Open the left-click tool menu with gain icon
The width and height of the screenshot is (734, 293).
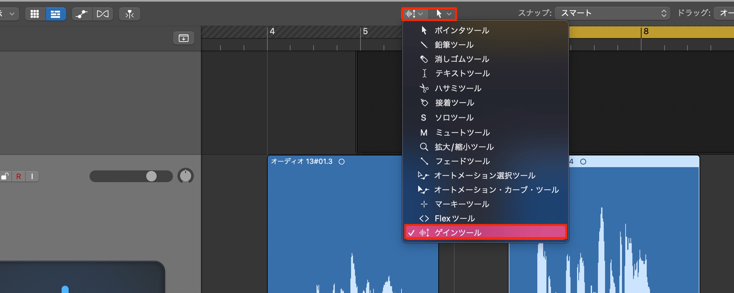[x=415, y=14]
